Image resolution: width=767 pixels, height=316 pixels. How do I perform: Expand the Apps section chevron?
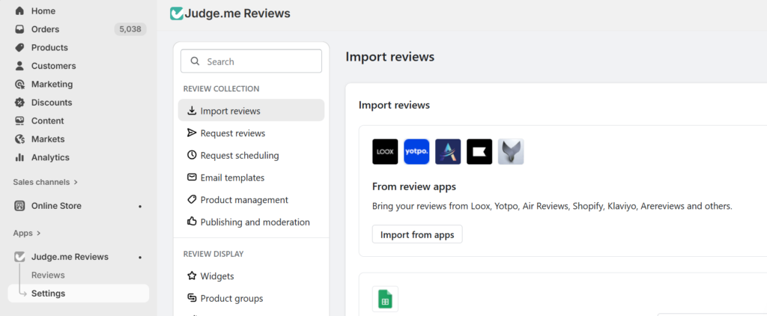coord(38,233)
